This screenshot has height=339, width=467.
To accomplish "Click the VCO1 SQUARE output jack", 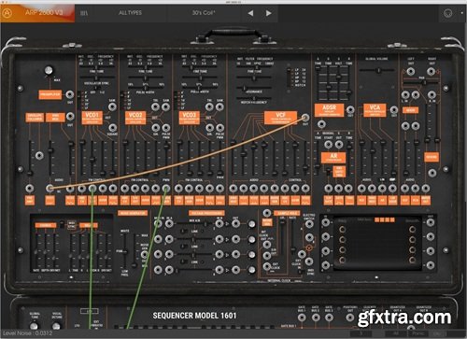I will 112,128.
